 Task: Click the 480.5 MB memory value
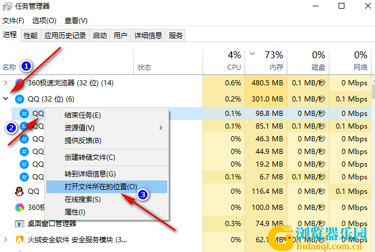[x=267, y=83]
